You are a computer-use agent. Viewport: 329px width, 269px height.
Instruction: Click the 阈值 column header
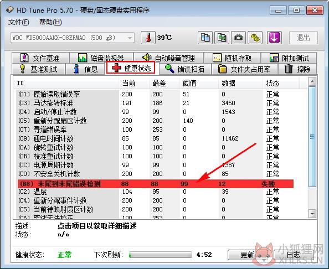(199, 83)
